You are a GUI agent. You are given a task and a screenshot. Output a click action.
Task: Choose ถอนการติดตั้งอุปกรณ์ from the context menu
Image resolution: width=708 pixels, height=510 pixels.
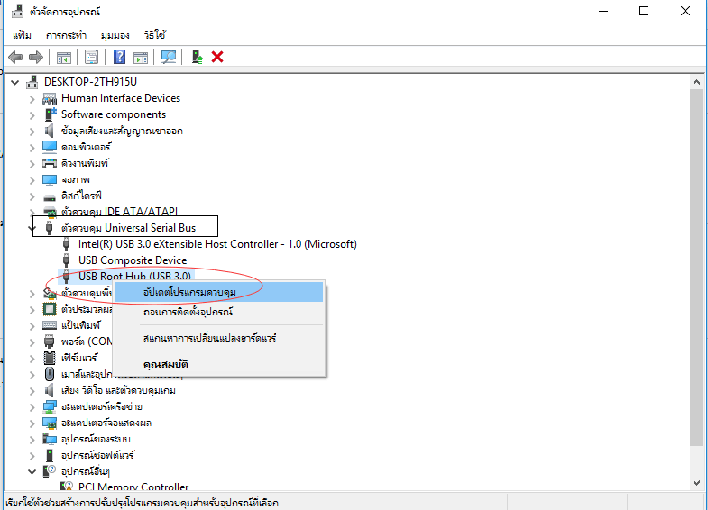tap(188, 312)
